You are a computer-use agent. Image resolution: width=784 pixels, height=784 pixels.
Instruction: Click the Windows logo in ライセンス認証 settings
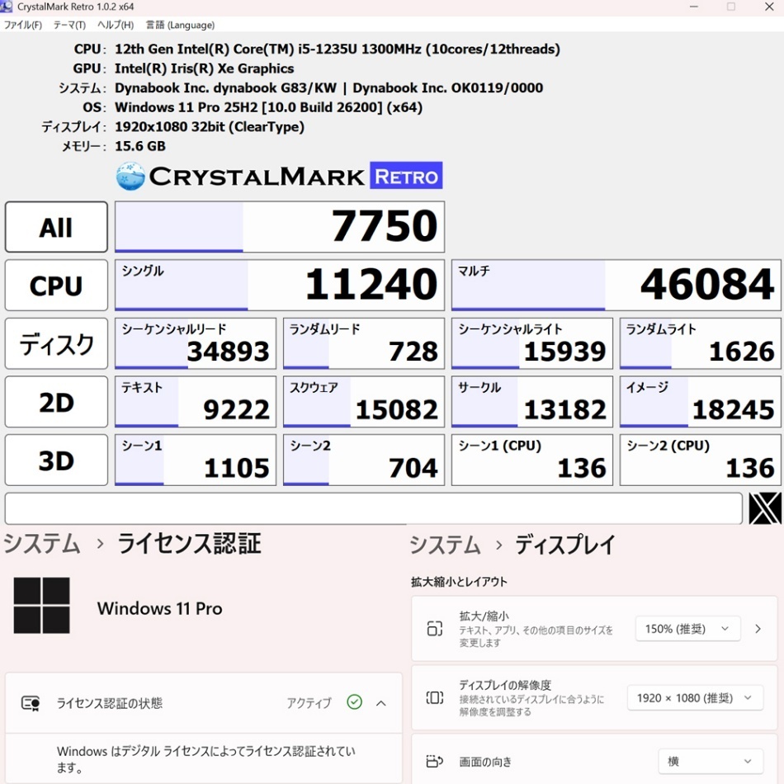coord(41,606)
